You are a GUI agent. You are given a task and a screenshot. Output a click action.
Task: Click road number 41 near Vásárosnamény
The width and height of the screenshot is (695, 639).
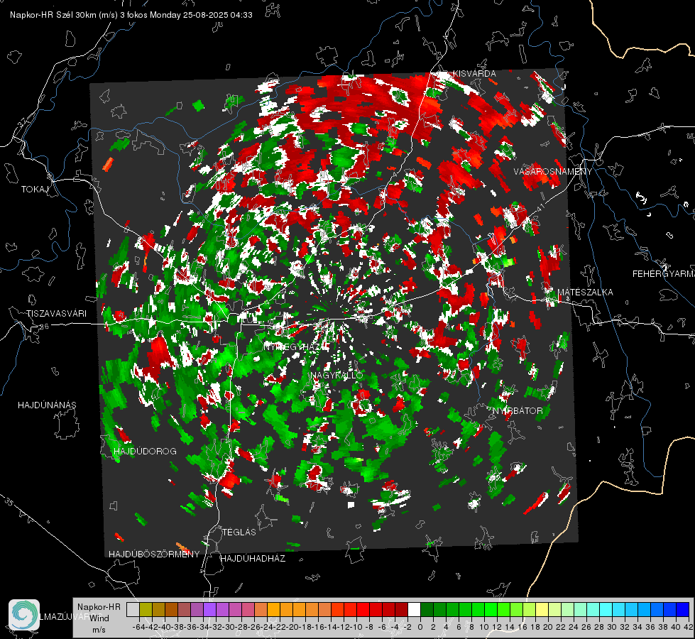click(540, 207)
